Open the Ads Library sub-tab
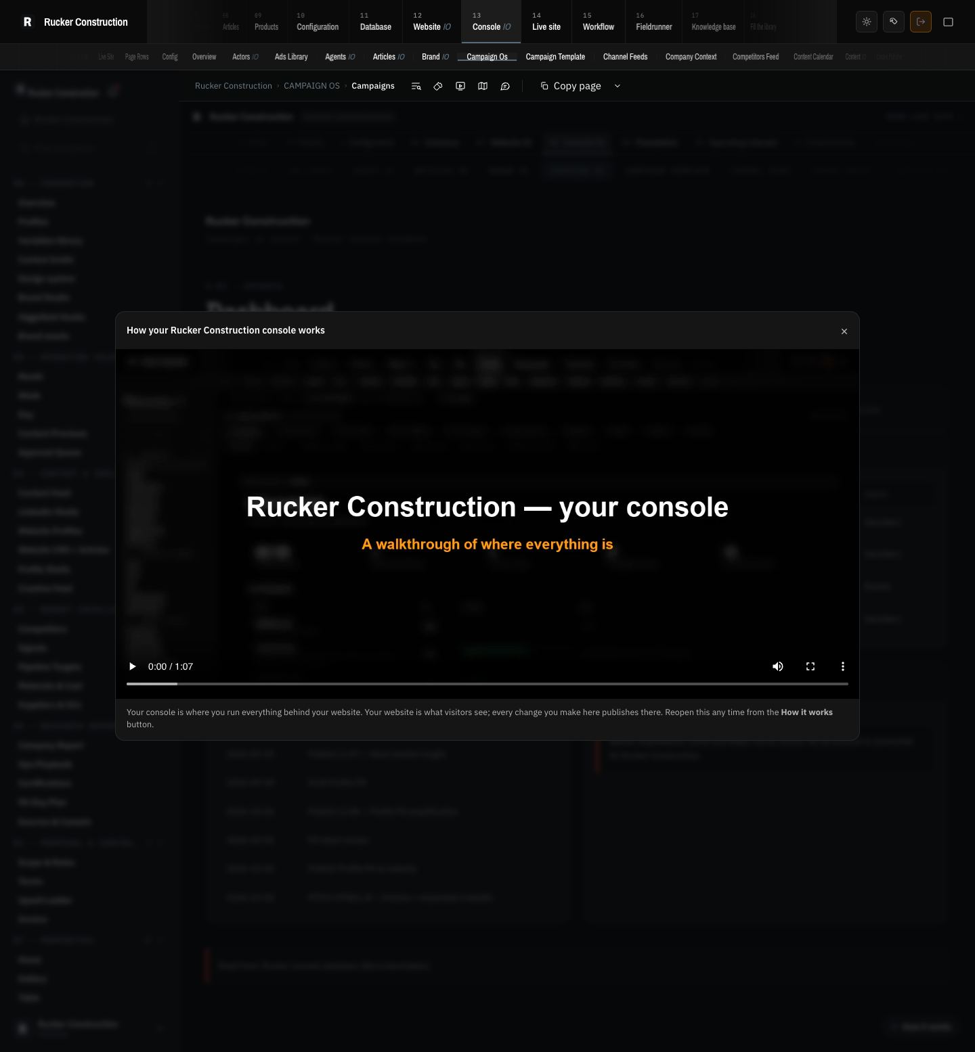Screen dimensions: 975x1052 coord(291,57)
